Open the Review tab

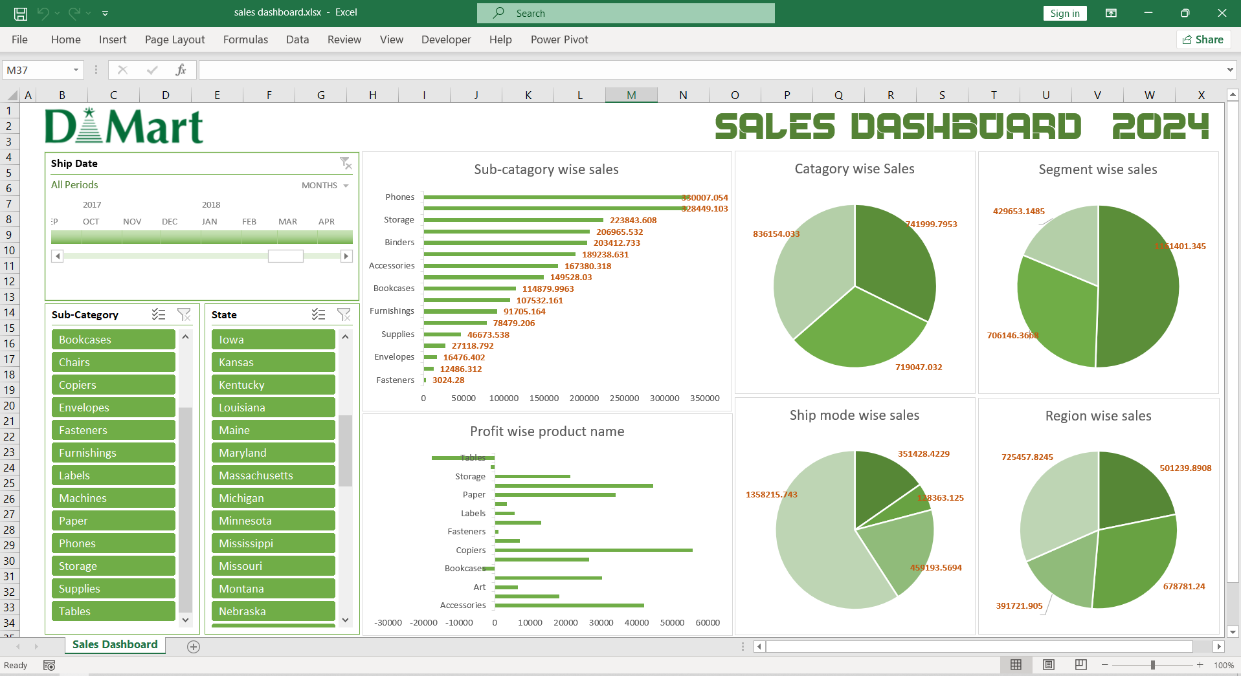[x=344, y=39]
